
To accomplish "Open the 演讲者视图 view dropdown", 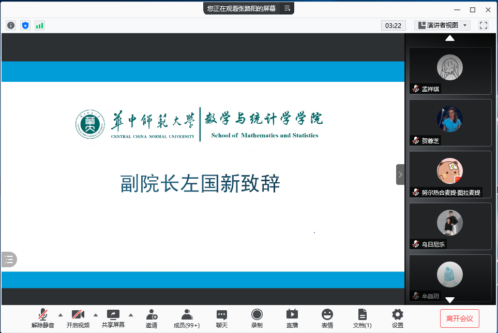I will (443, 25).
